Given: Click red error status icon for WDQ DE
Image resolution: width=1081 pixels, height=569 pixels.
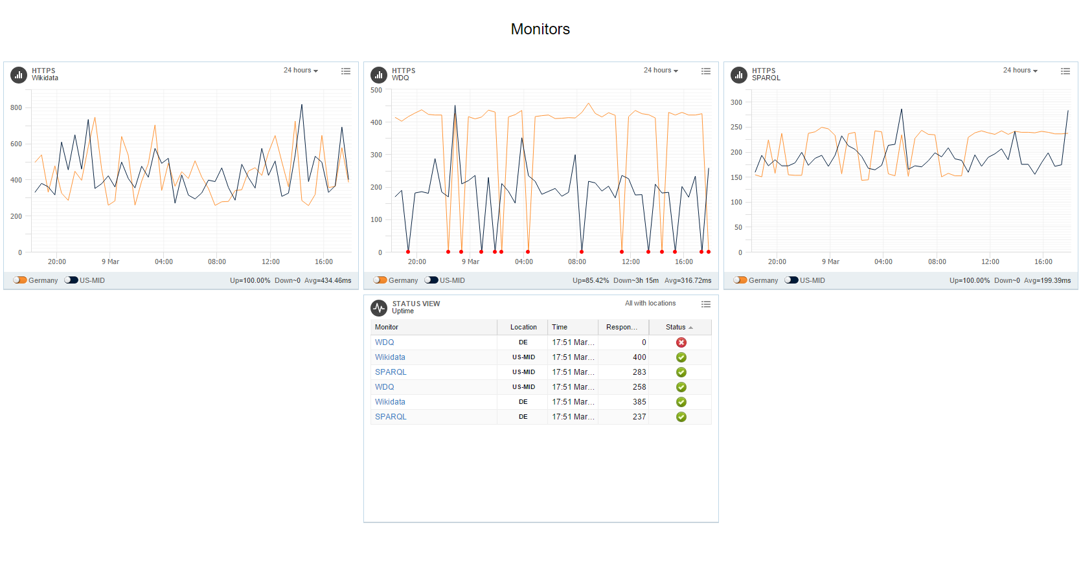Looking at the screenshot, I should [x=681, y=342].
